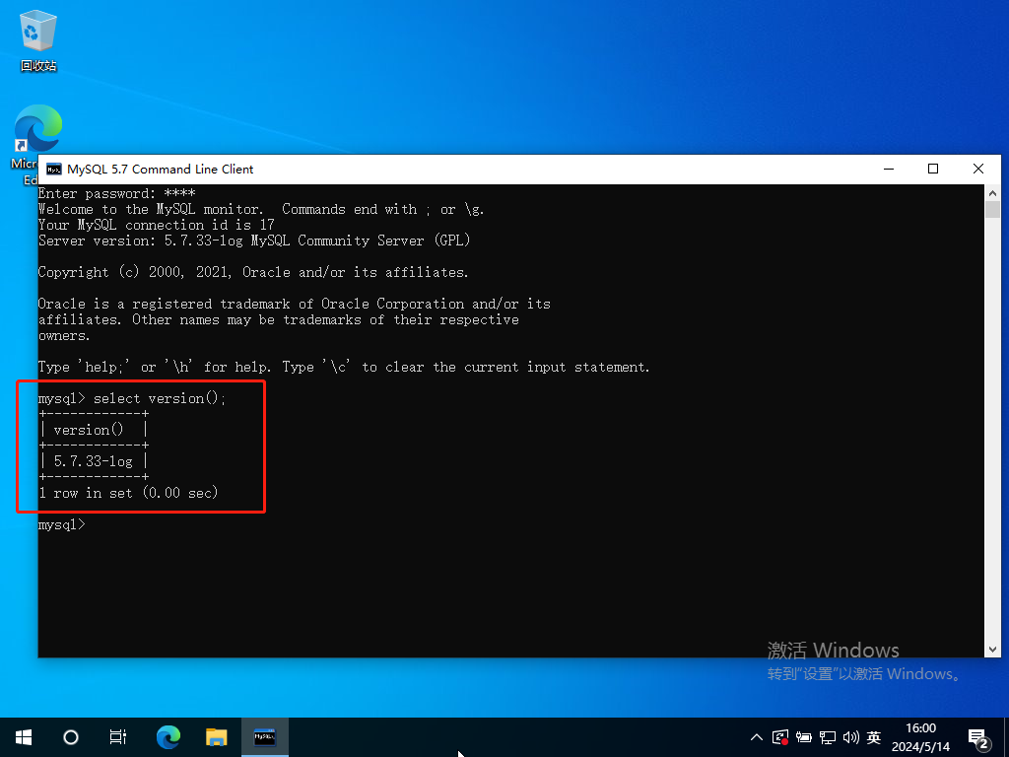Click the Cortana search circle on the taskbar
Screen dimensions: 1009x757
[x=71, y=736]
